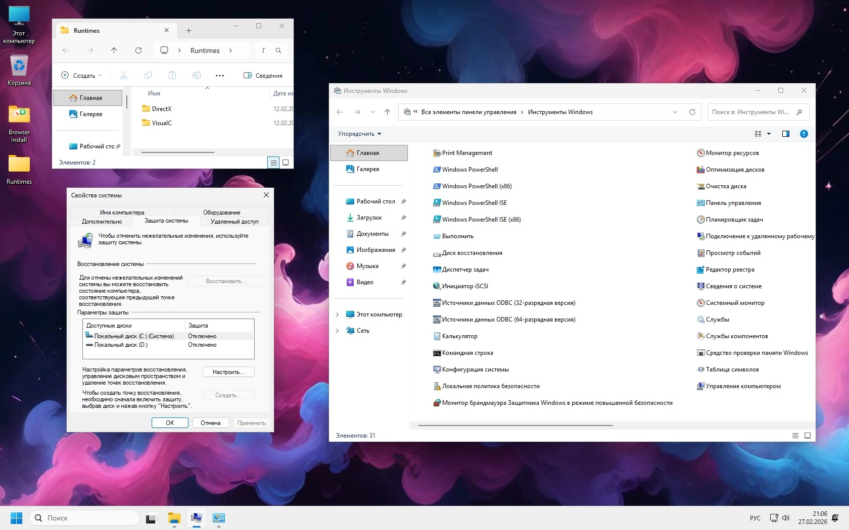The image size is (849, 530).
Task: Open Очистка диска tool
Action: 725,186
